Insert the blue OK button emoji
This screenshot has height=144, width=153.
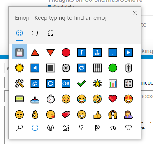pos(66,83)
